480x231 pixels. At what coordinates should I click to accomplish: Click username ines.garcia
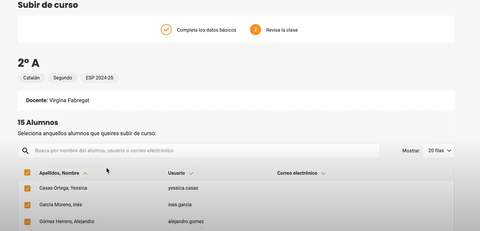point(180,205)
